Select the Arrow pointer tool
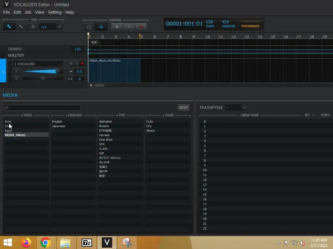The image size is (333, 249). [9, 27]
